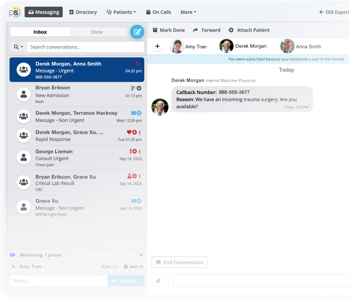Image resolution: width=349 pixels, height=300 pixels.
Task: Open the search filter dropdown
Action: pyautogui.click(x=18, y=47)
